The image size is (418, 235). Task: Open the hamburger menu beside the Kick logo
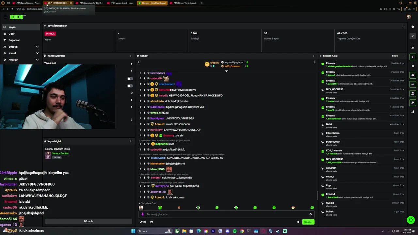point(5,17)
